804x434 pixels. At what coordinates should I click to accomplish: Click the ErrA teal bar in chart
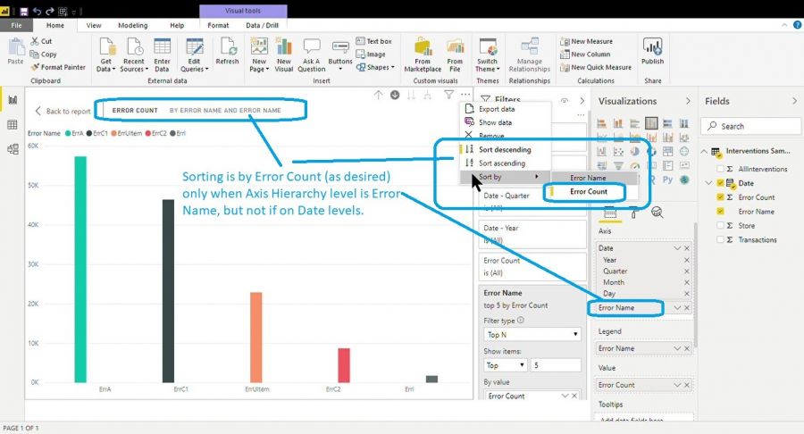click(x=80, y=269)
